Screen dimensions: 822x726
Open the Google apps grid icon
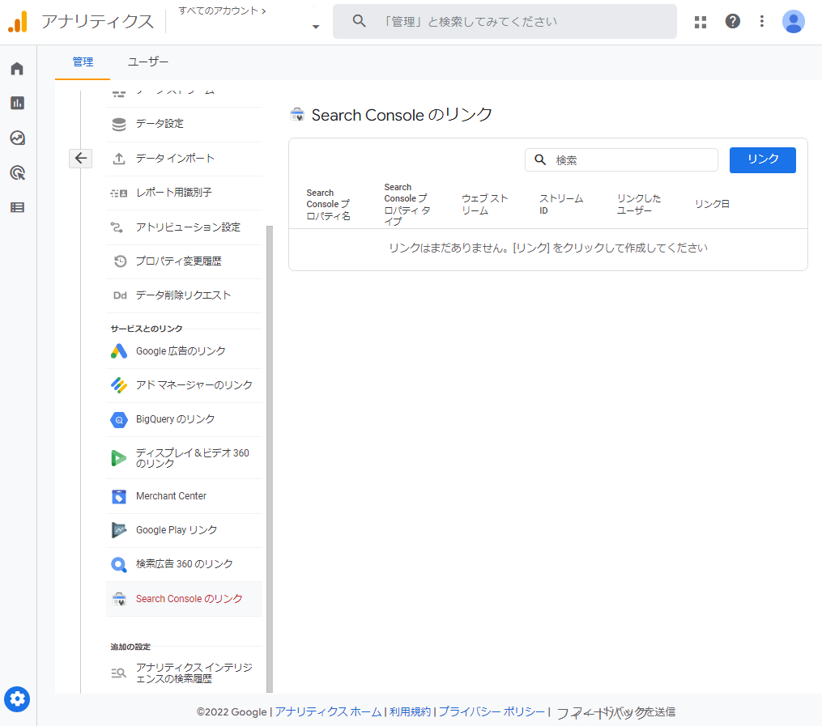tap(701, 22)
